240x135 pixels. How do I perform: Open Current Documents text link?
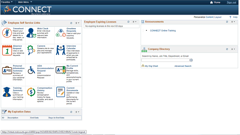coord(72,89)
